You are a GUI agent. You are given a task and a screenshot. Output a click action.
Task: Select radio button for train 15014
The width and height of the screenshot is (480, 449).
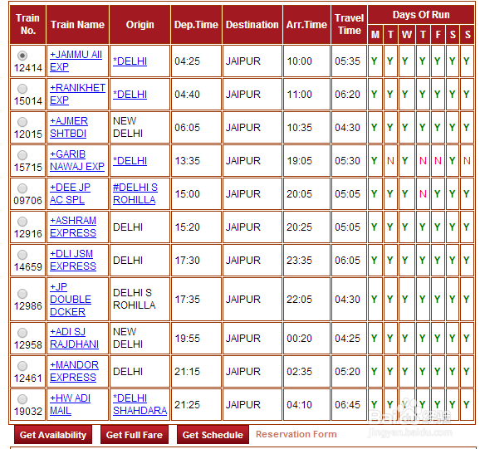click(22, 89)
